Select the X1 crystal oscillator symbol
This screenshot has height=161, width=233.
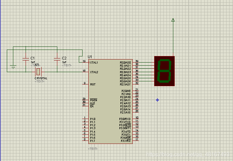(38, 72)
